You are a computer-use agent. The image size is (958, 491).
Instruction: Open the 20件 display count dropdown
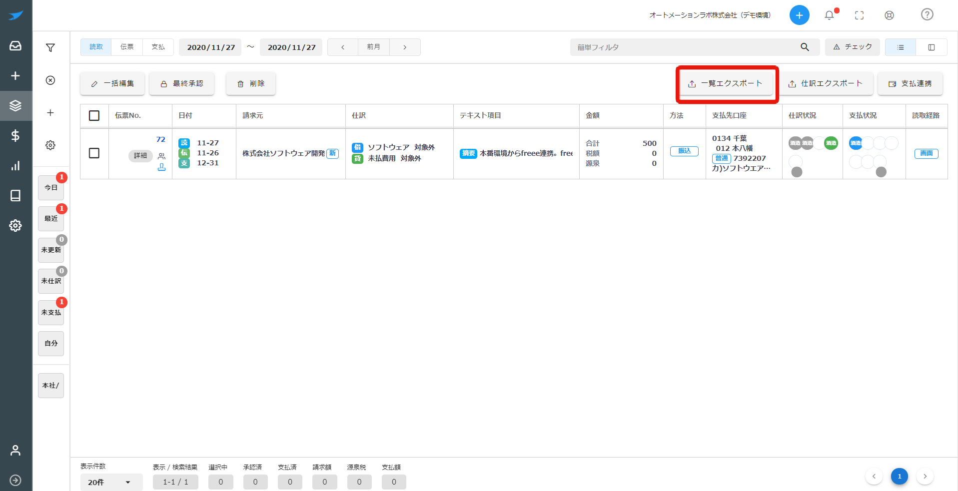point(111,482)
